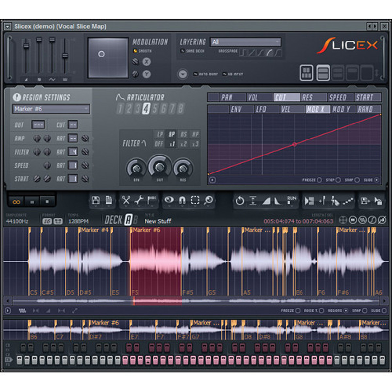Toggle the Same Deck layering option
This screenshot has width=392, height=392.
click(x=192, y=51)
